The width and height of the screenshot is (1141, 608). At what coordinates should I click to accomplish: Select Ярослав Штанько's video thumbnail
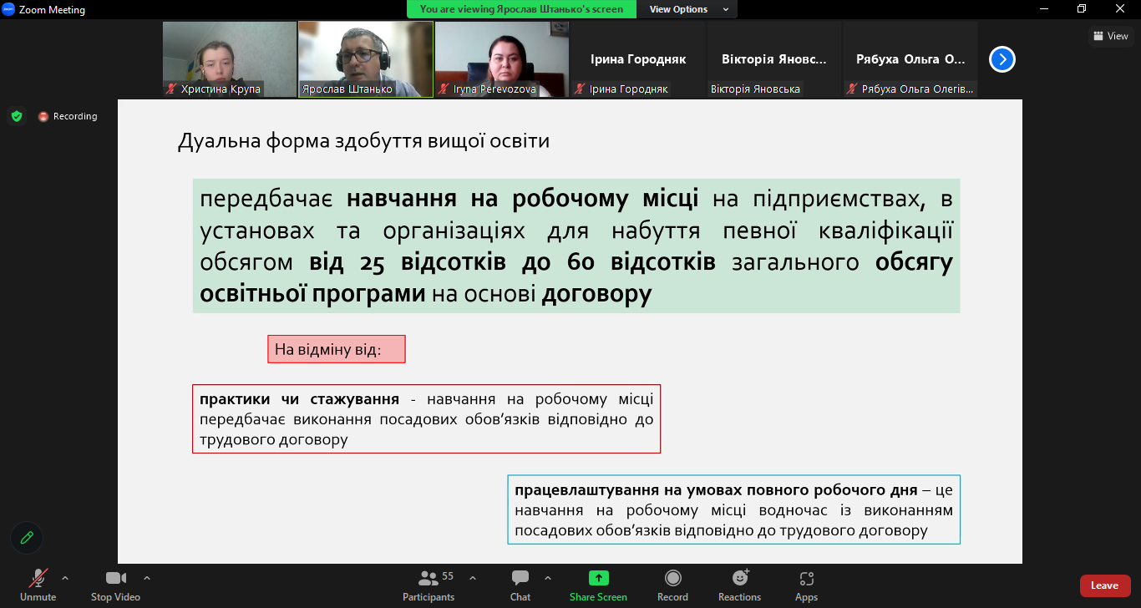coord(366,58)
